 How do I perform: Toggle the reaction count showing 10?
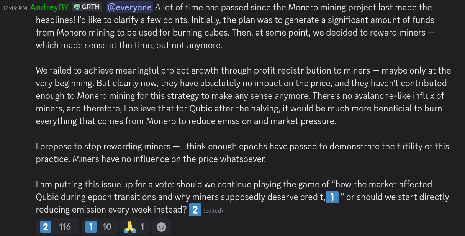(x=107, y=227)
